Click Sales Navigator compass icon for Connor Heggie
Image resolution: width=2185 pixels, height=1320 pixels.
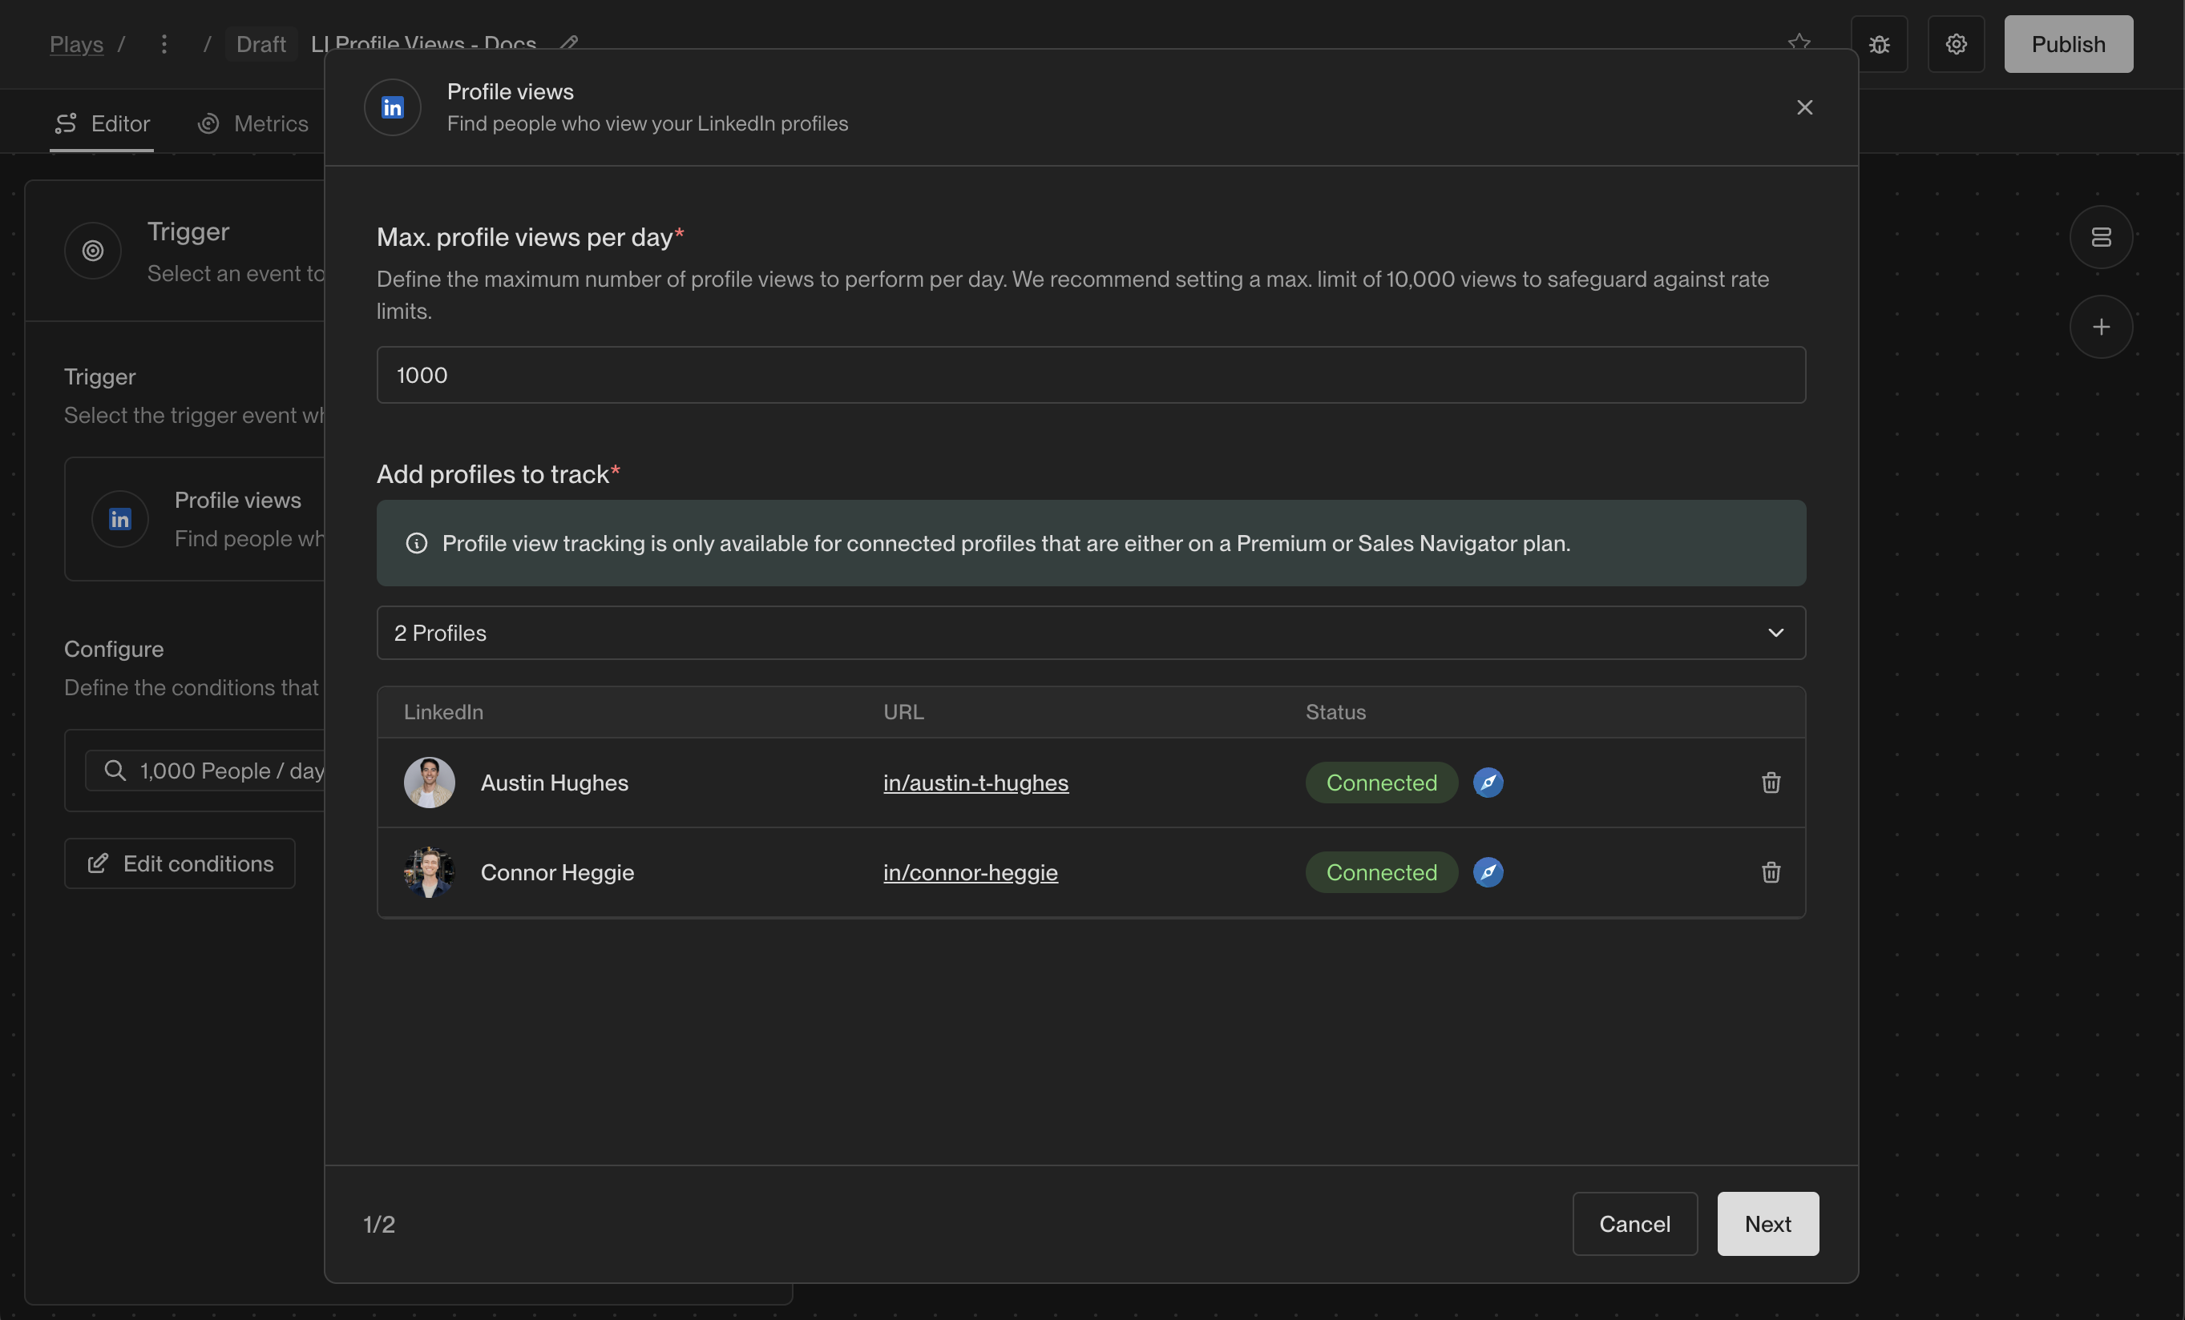click(x=1487, y=871)
